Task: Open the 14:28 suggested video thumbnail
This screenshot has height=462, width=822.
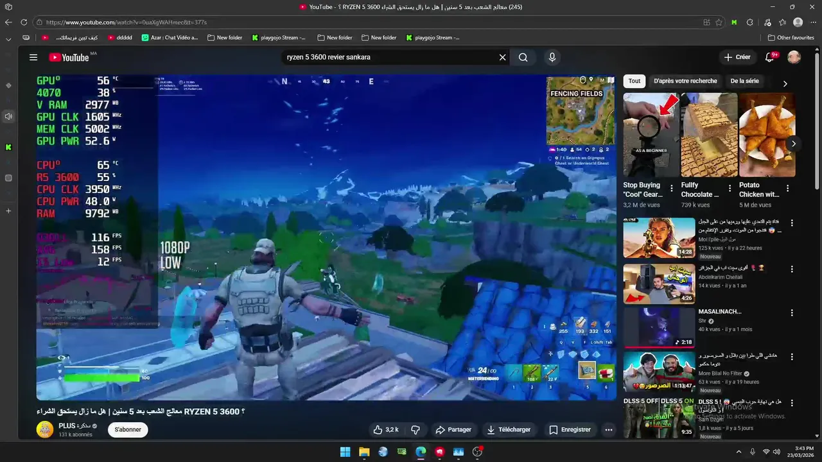Action: [x=659, y=237]
